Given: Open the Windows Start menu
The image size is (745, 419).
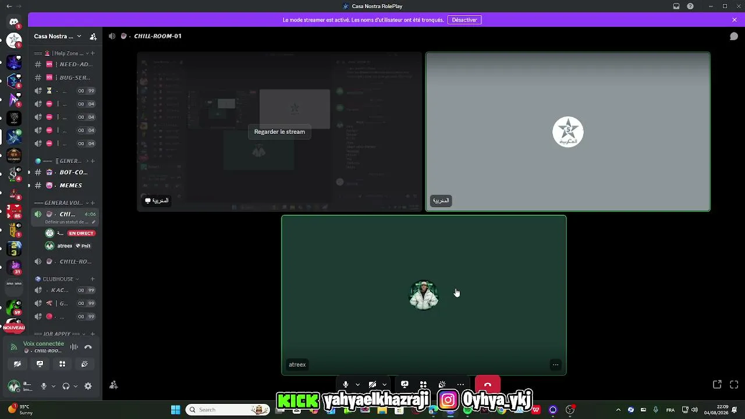Looking at the screenshot, I should pos(175,410).
